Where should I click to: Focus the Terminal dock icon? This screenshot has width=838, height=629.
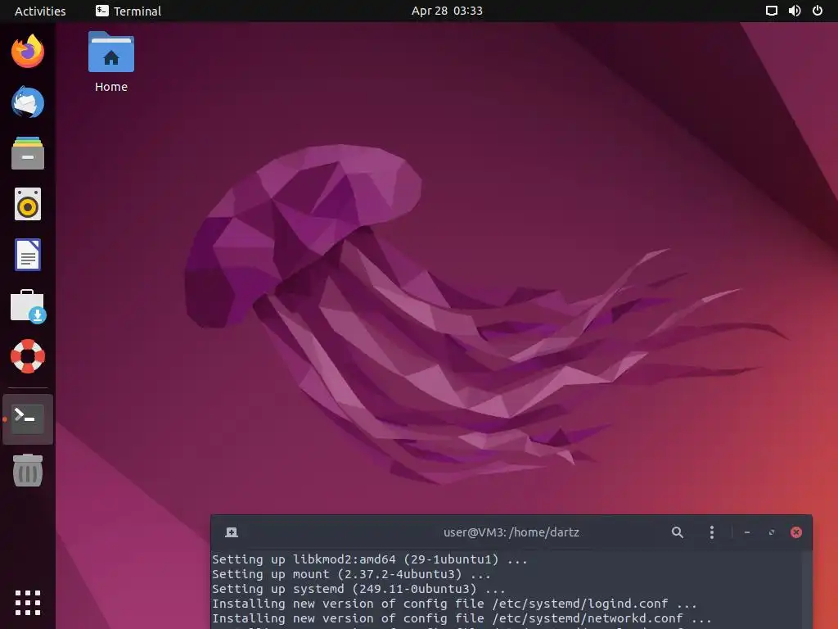28,419
